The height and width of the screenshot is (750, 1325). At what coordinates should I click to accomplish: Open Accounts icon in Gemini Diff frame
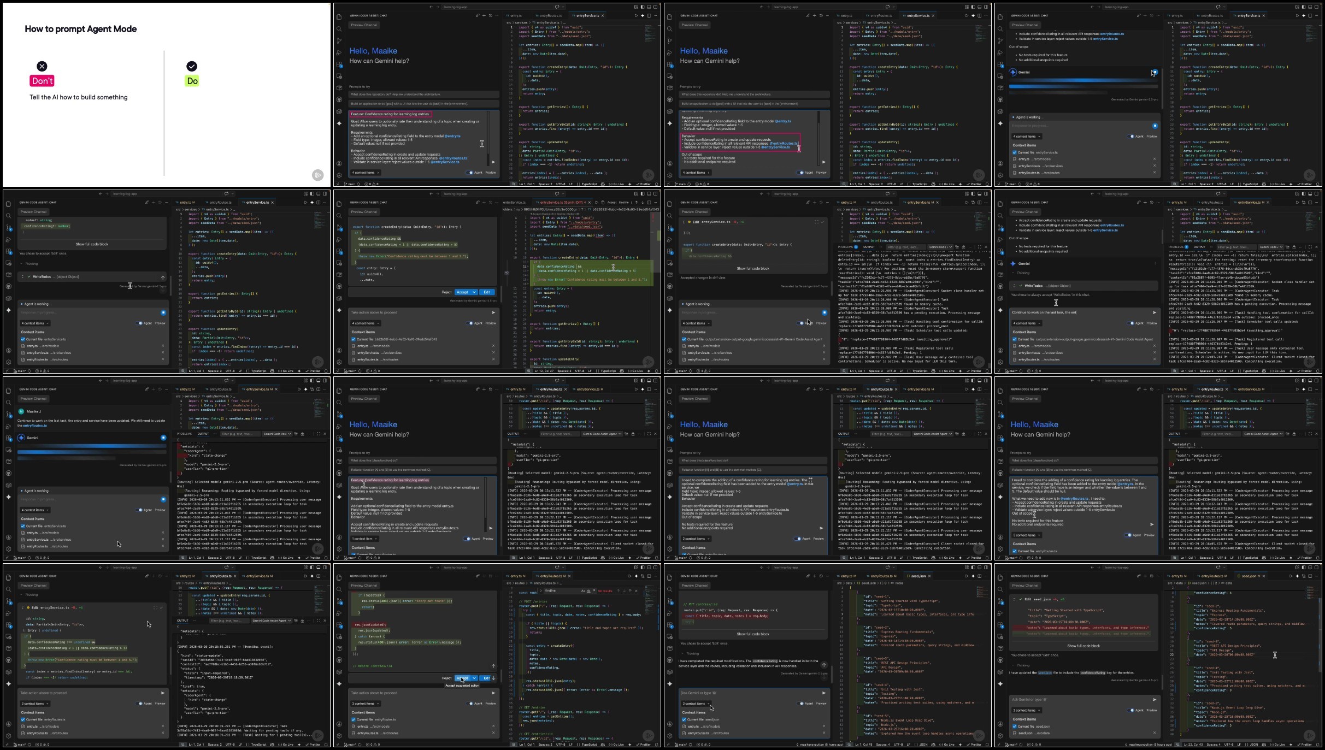tap(339, 350)
